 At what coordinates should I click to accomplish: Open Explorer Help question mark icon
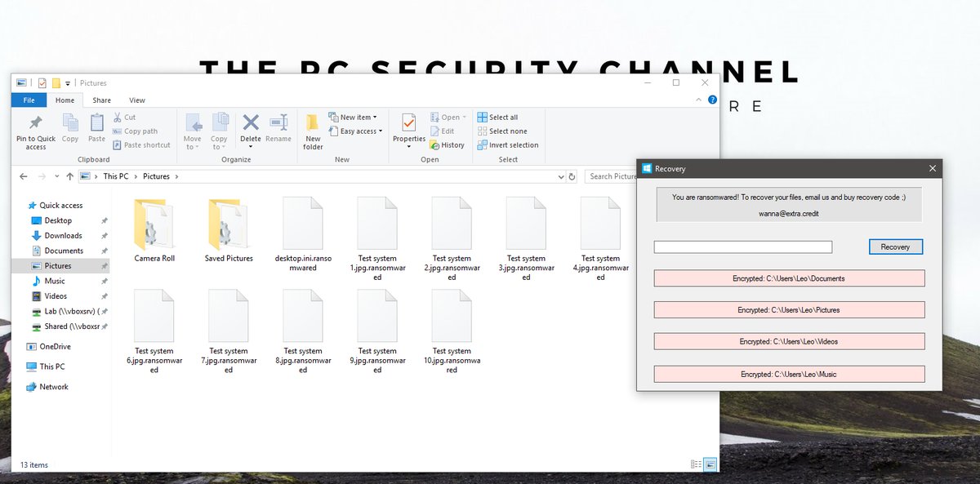710,100
